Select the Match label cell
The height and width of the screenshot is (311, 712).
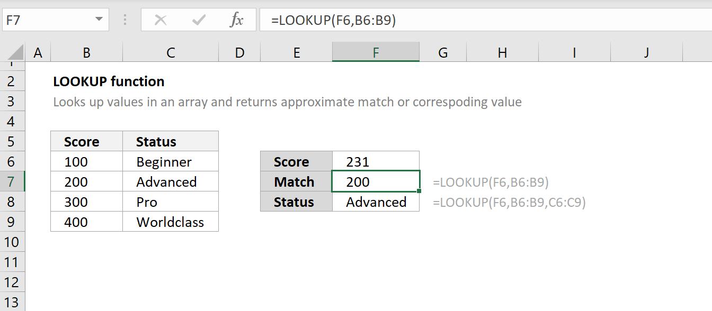[296, 181]
